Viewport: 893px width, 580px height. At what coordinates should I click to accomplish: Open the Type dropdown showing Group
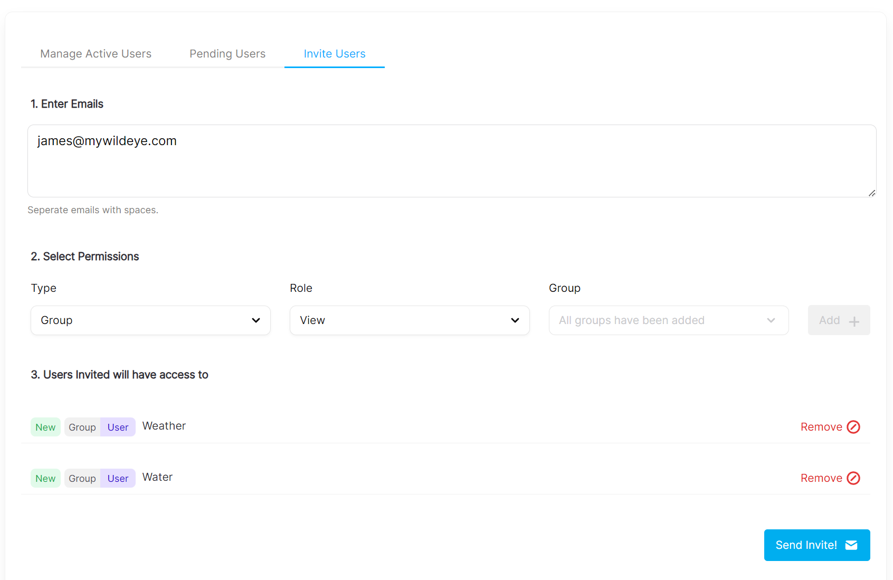coord(150,320)
